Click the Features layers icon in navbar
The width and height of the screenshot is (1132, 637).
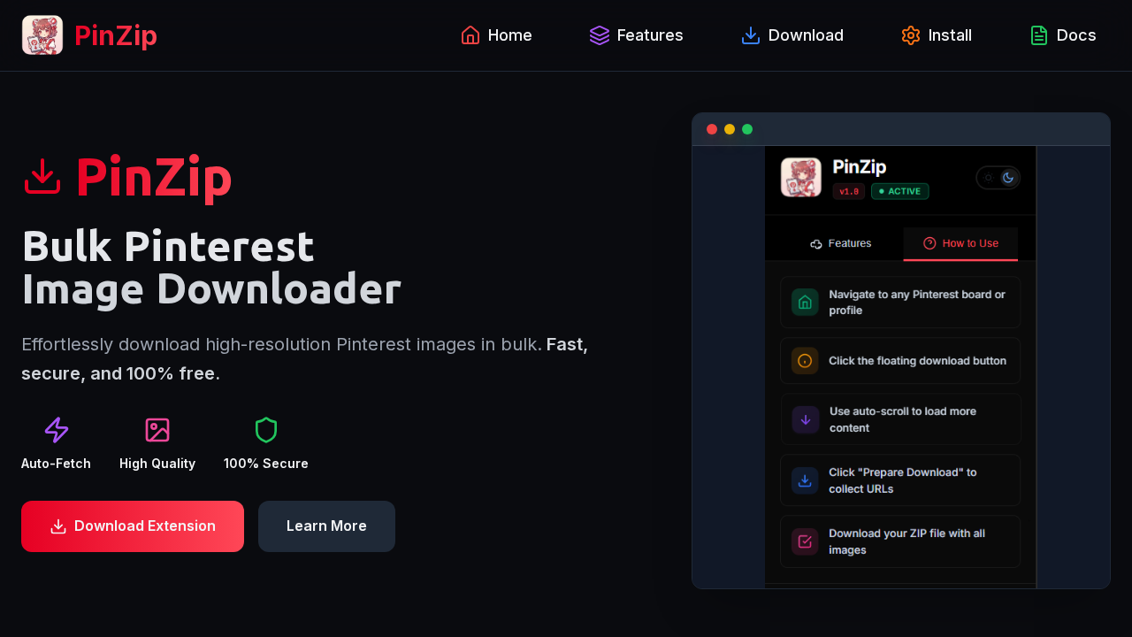tap(599, 35)
